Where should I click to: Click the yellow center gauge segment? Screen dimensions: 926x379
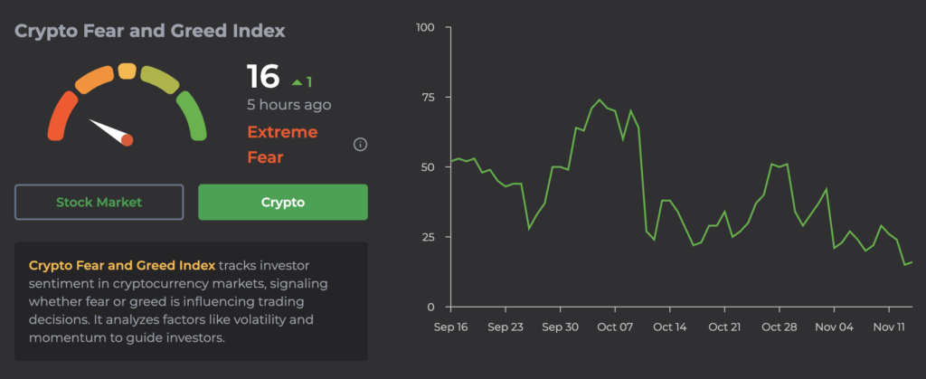pyautogui.click(x=128, y=71)
